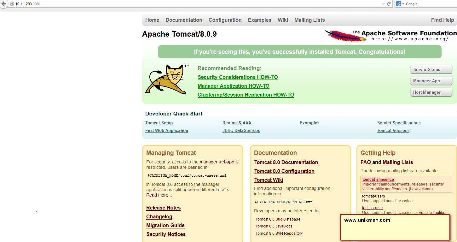Open Manager Application HOW-TO link
The width and height of the screenshot is (457, 242).
pyautogui.click(x=234, y=86)
